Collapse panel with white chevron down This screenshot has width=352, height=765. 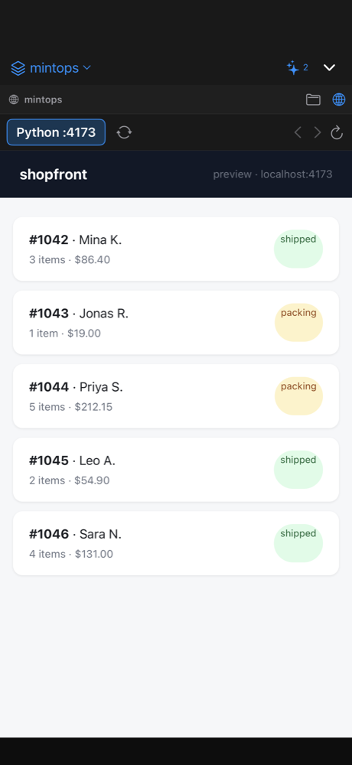coord(330,68)
